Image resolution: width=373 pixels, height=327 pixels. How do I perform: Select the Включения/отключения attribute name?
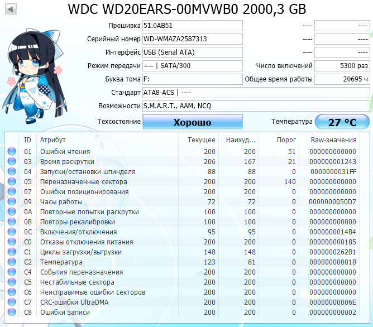(x=79, y=232)
